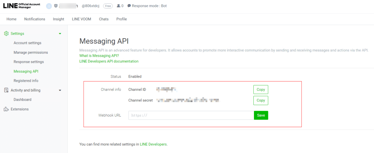
Task: Click the Enabled status value
Action: pos(135,76)
